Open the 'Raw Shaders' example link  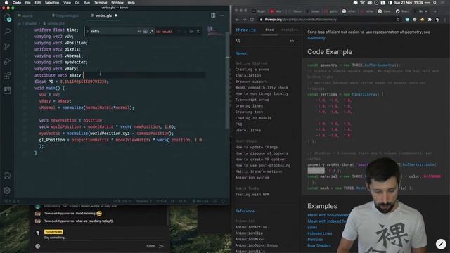319,245
